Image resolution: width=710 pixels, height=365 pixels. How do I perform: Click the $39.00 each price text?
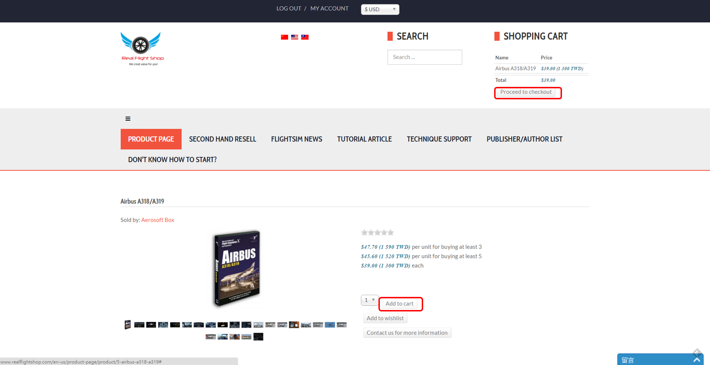coord(386,265)
